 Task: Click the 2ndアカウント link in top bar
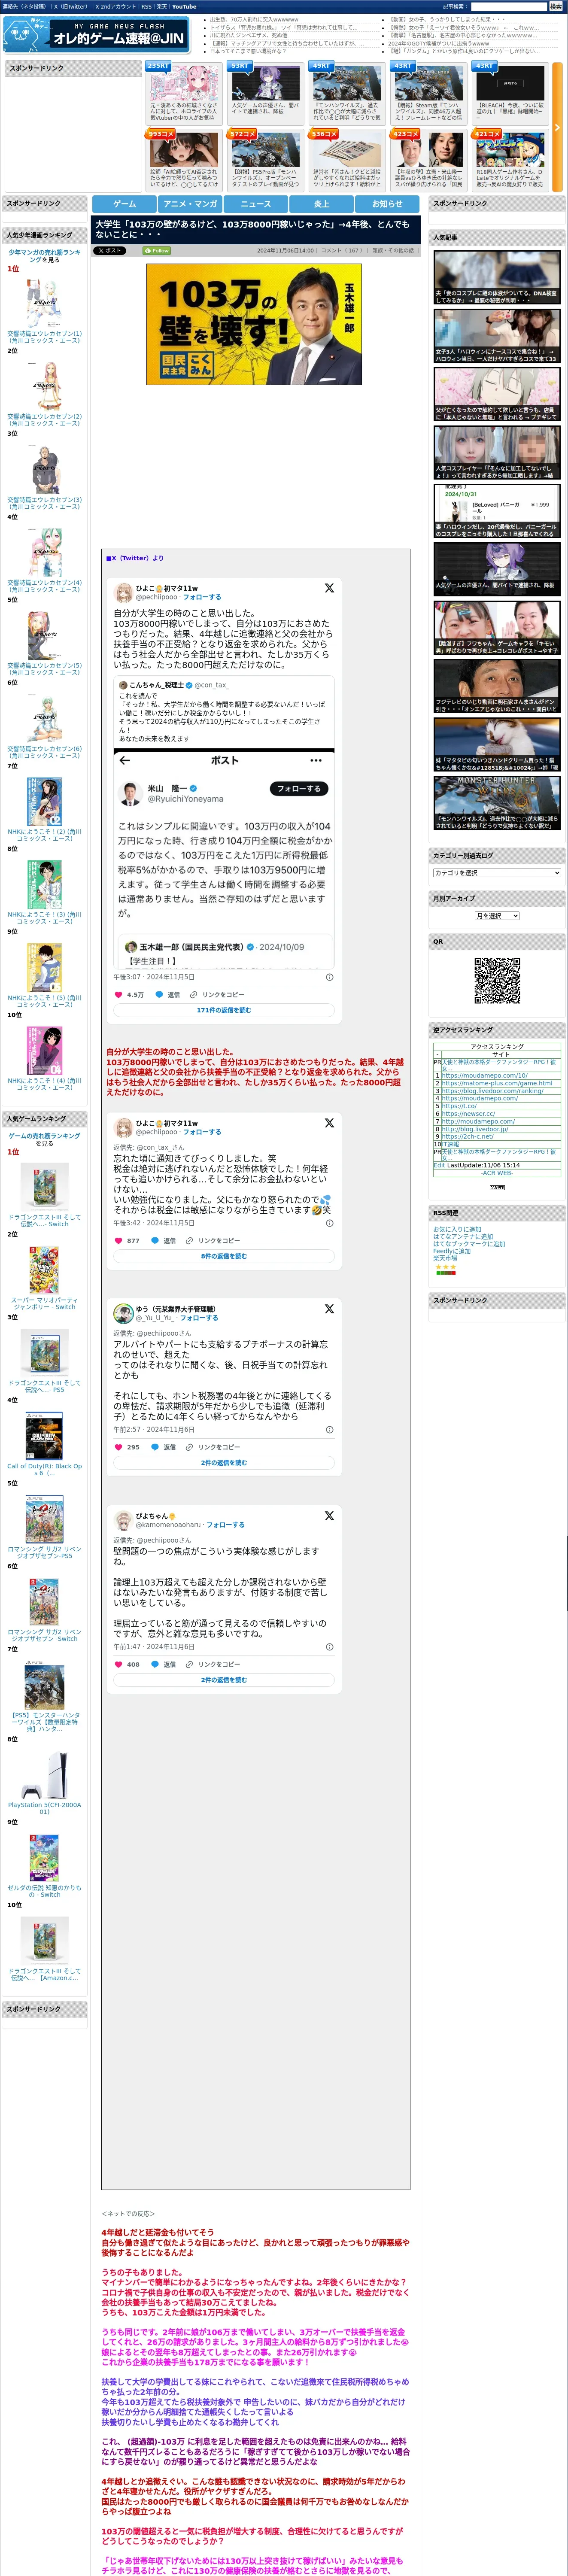click(115, 6)
